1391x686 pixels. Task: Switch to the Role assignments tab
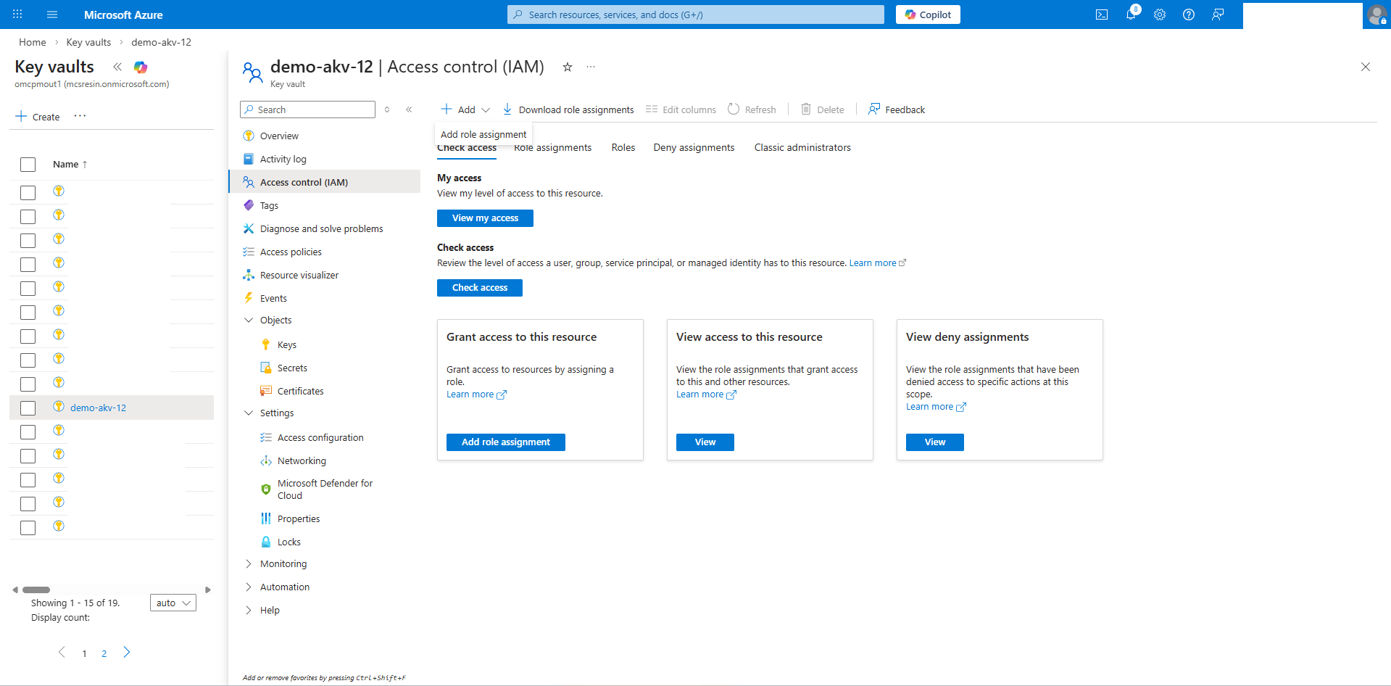[x=552, y=147]
